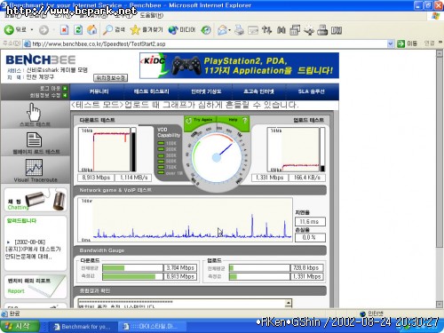The image size is (444, 333).
Task: Click the download test 1,114 MB/s value
Action: pos(133,178)
